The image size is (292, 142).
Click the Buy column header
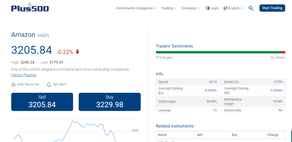tap(234, 135)
